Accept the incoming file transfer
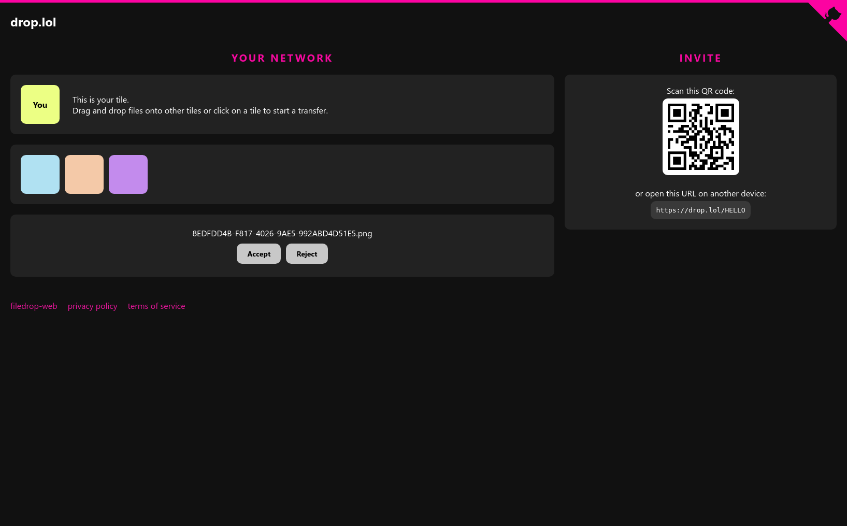 tap(259, 254)
